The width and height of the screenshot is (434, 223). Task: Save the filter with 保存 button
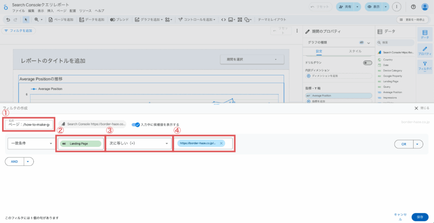tap(420, 217)
